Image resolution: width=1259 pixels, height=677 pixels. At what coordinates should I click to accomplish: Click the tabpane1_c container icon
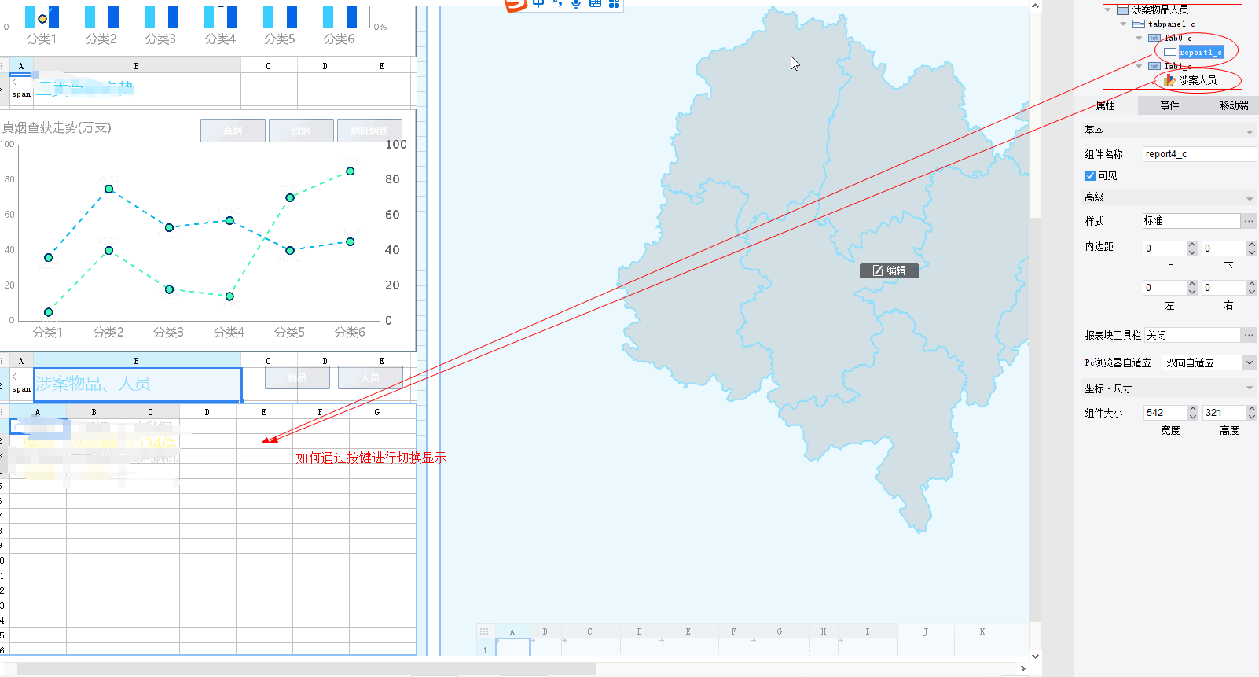click(x=1139, y=24)
